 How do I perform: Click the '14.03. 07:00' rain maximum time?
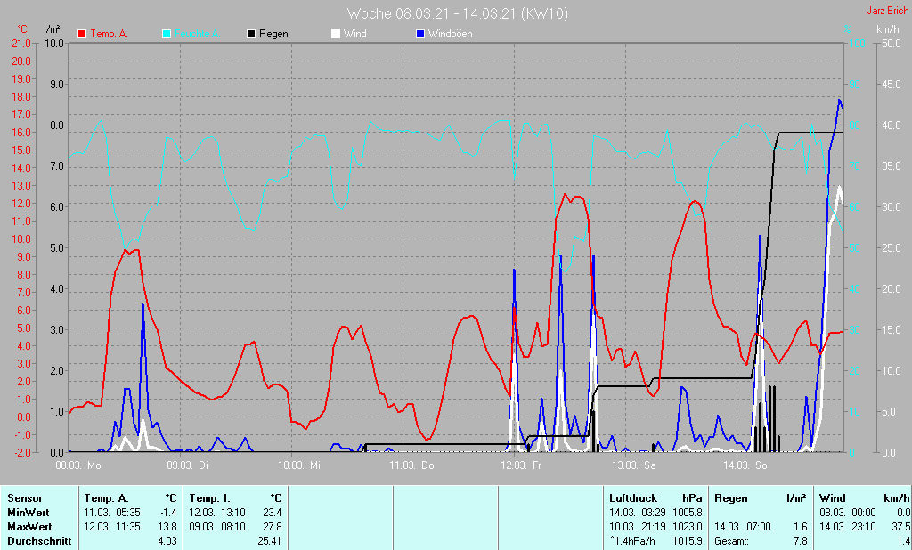coord(743,527)
